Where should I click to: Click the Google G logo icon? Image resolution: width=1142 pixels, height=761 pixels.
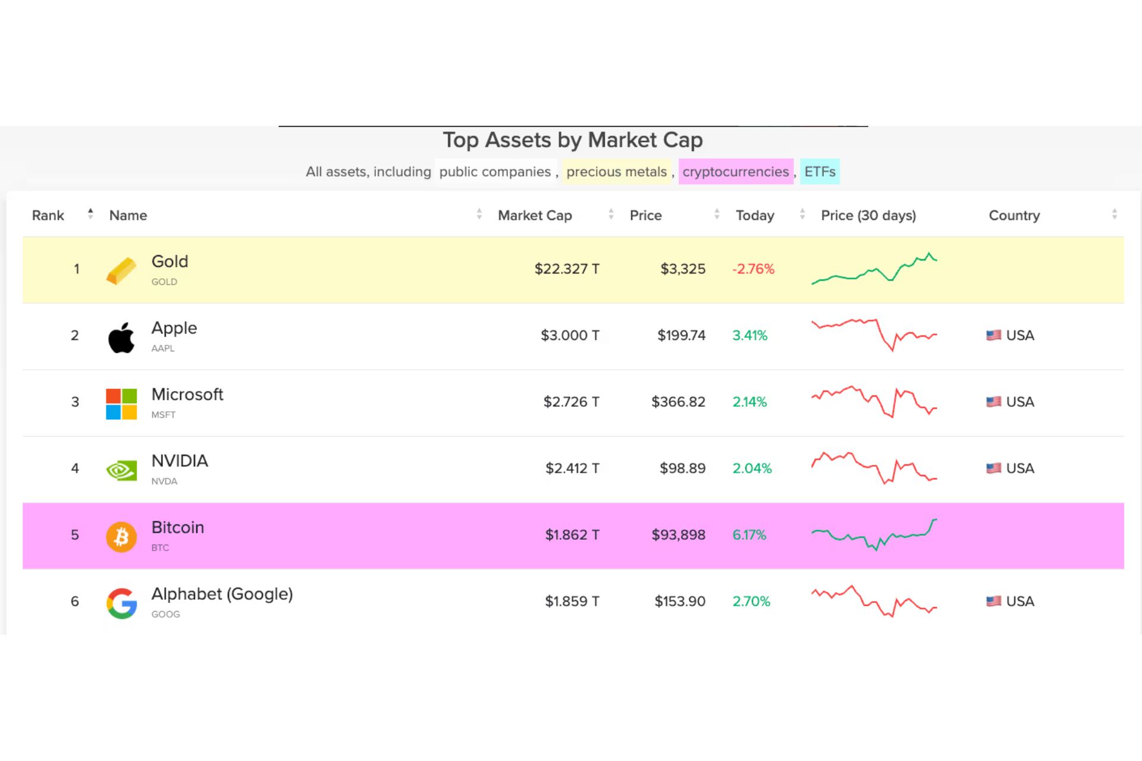pos(121,603)
